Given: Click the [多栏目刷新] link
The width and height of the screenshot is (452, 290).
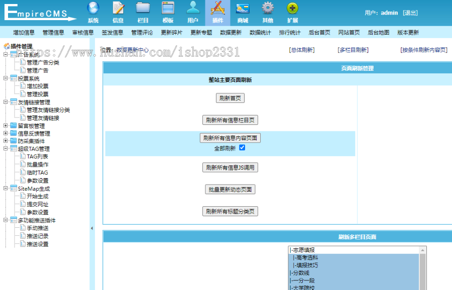Looking at the screenshot, I should coord(353,50).
